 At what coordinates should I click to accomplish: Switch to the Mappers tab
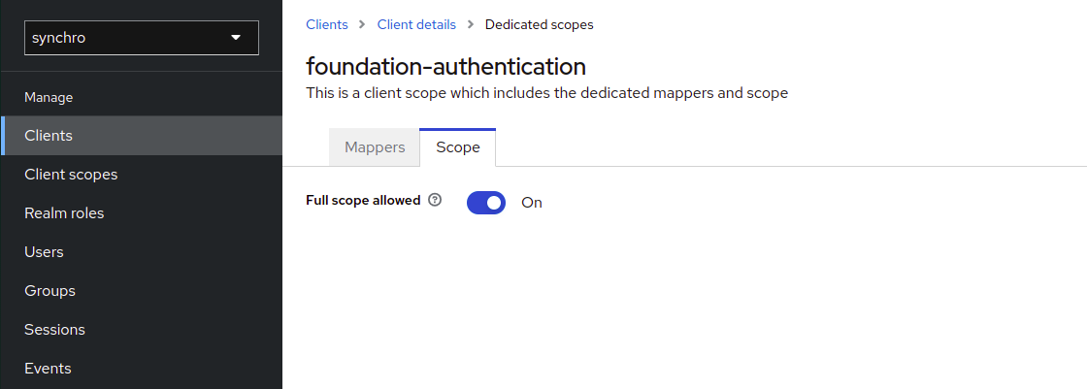[375, 147]
